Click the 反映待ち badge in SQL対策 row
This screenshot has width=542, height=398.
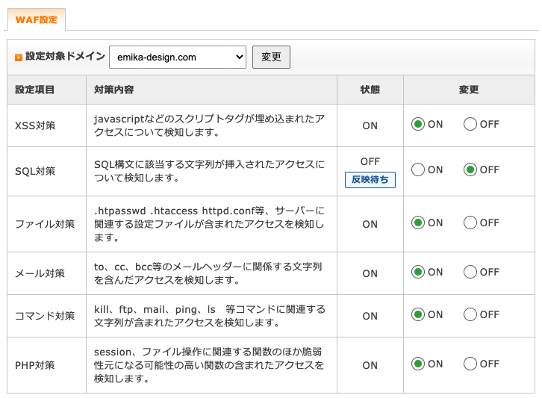point(370,180)
